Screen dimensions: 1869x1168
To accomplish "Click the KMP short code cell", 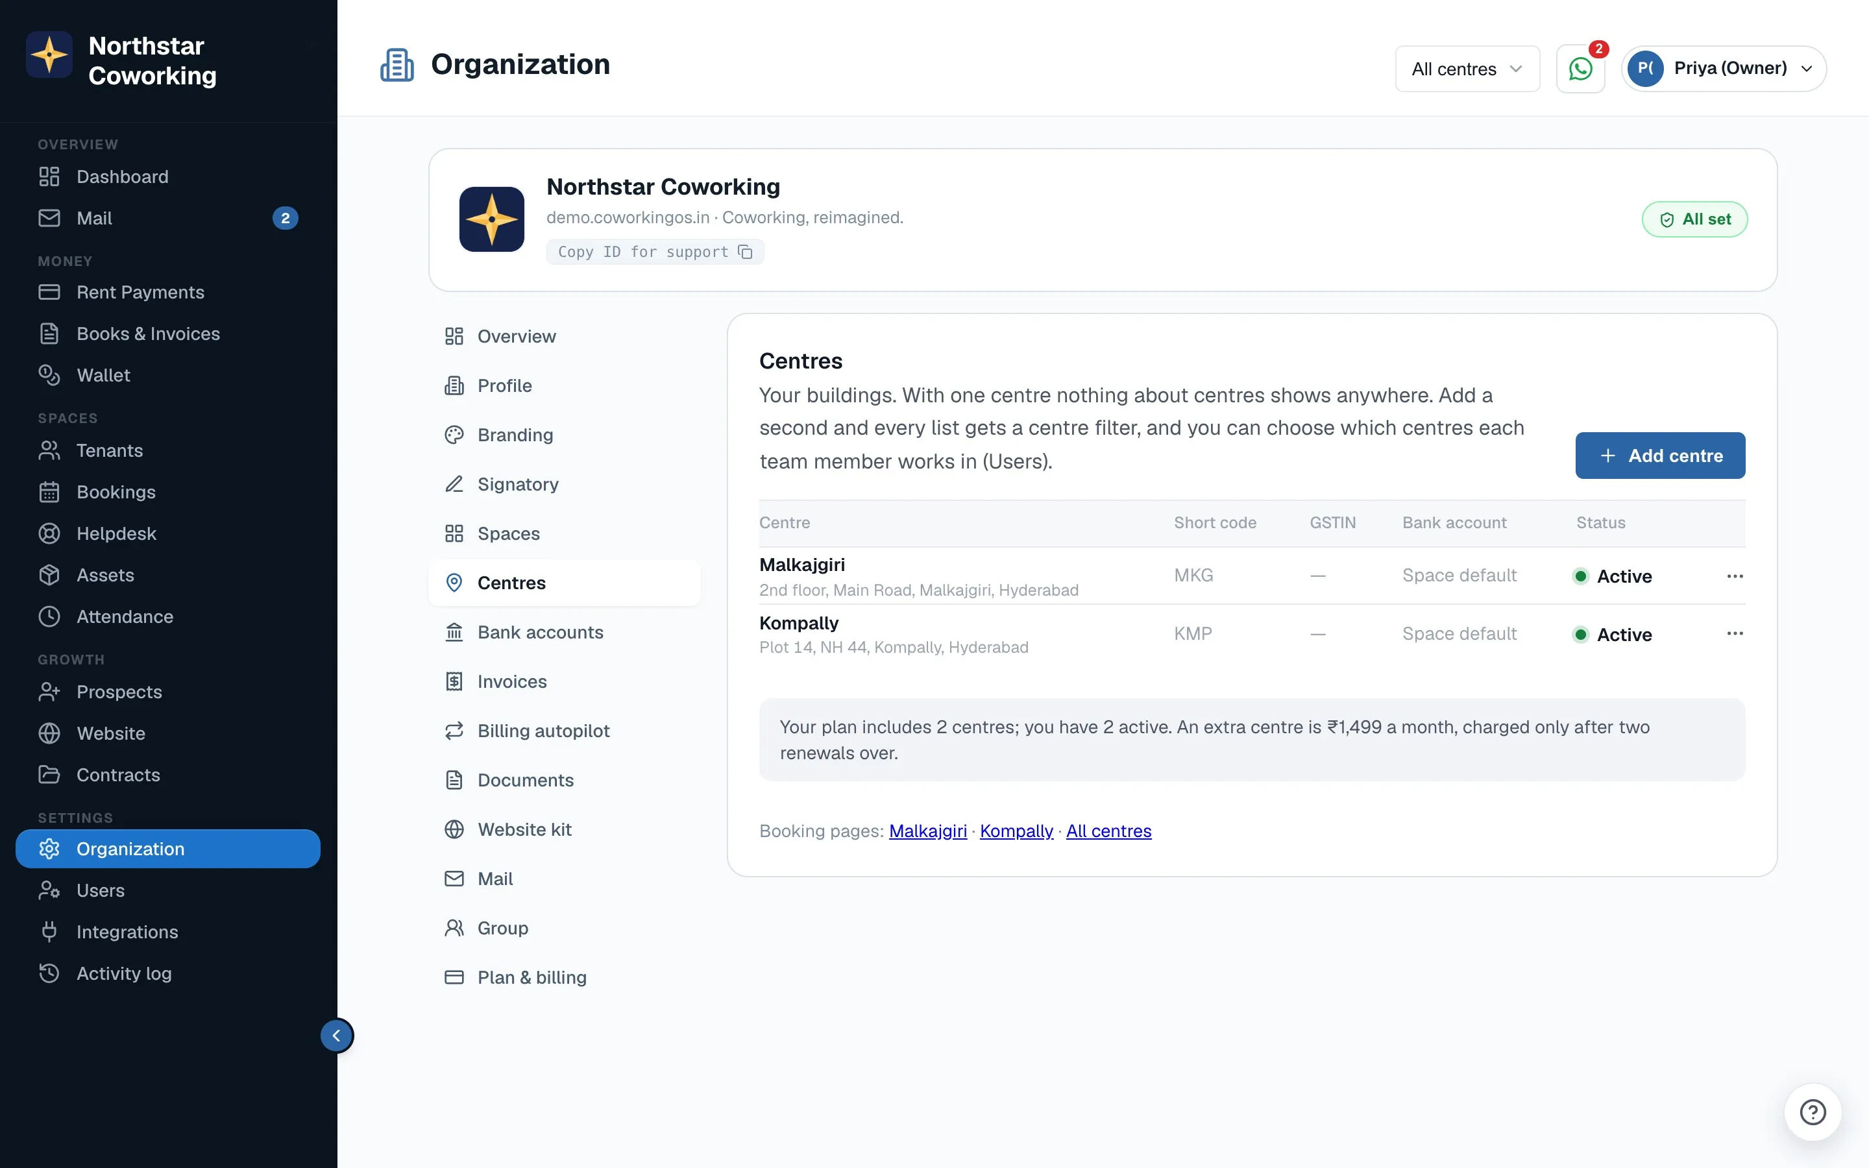I will tap(1193, 634).
